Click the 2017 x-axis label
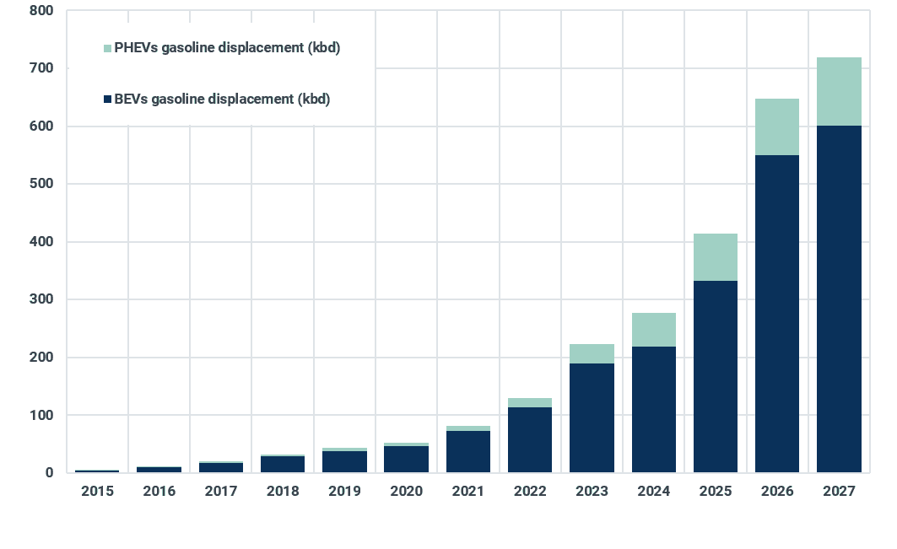 tap(221, 492)
